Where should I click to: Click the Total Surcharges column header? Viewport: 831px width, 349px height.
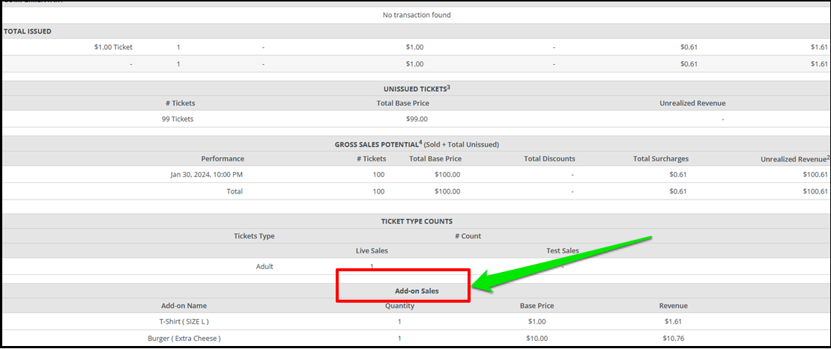(x=661, y=158)
